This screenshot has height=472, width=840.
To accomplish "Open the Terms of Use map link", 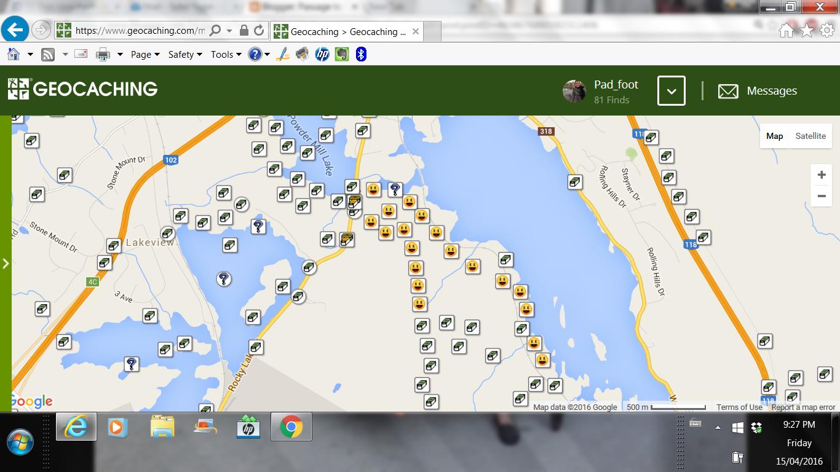I will click(739, 407).
